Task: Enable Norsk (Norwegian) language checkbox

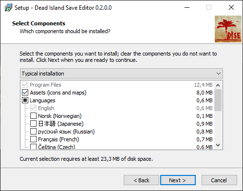Action: [33, 116]
